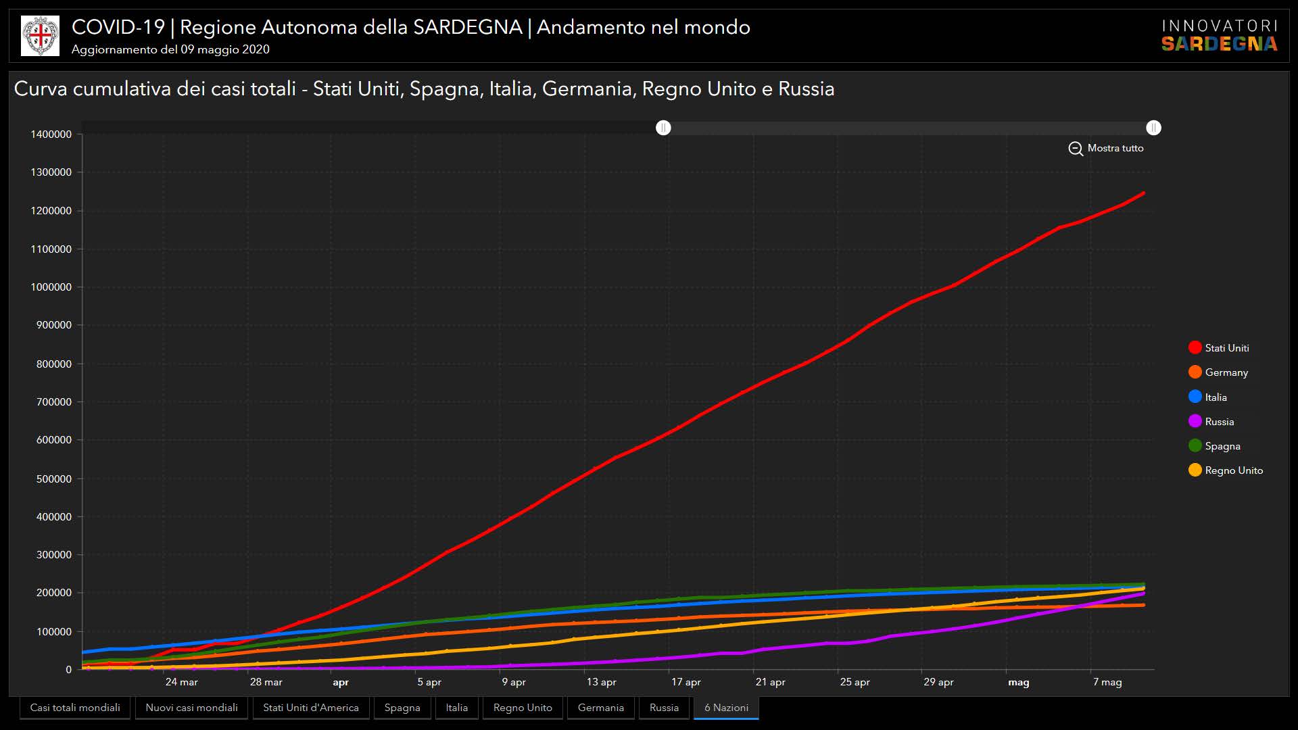The image size is (1298, 730).
Task: Switch to Nuovi casi mondiali tab
Action: pos(191,708)
